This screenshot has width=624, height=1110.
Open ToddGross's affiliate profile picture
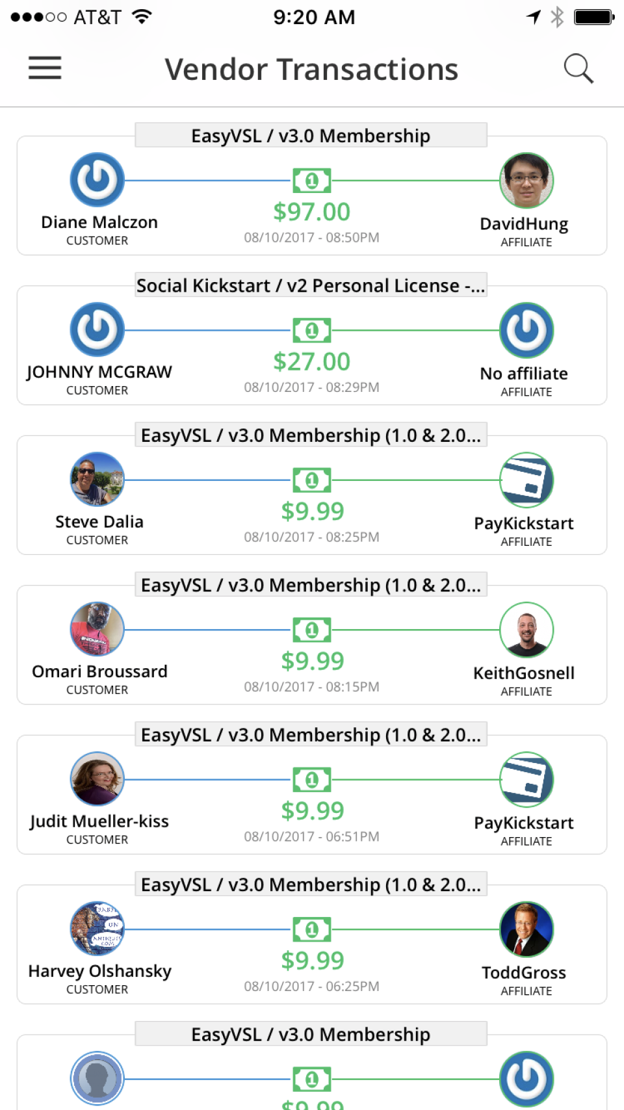(526, 929)
